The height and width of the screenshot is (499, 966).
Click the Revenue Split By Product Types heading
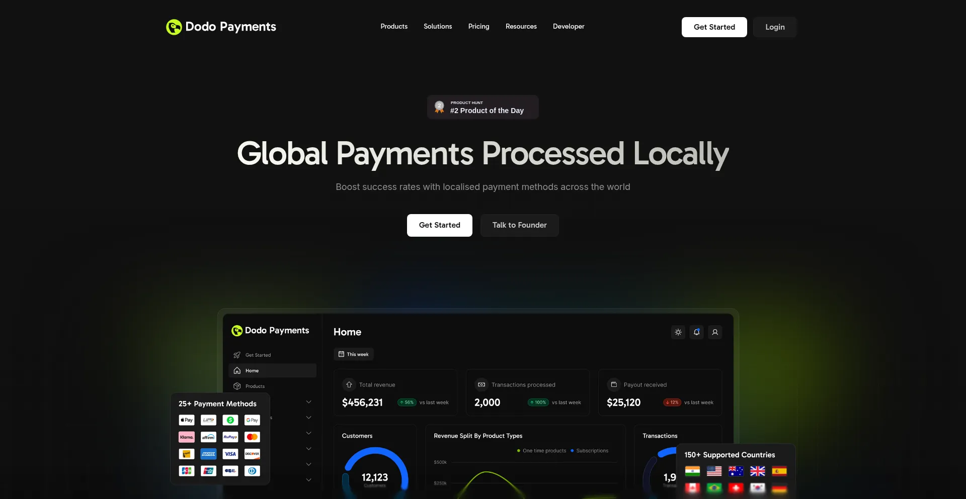pyautogui.click(x=478, y=436)
